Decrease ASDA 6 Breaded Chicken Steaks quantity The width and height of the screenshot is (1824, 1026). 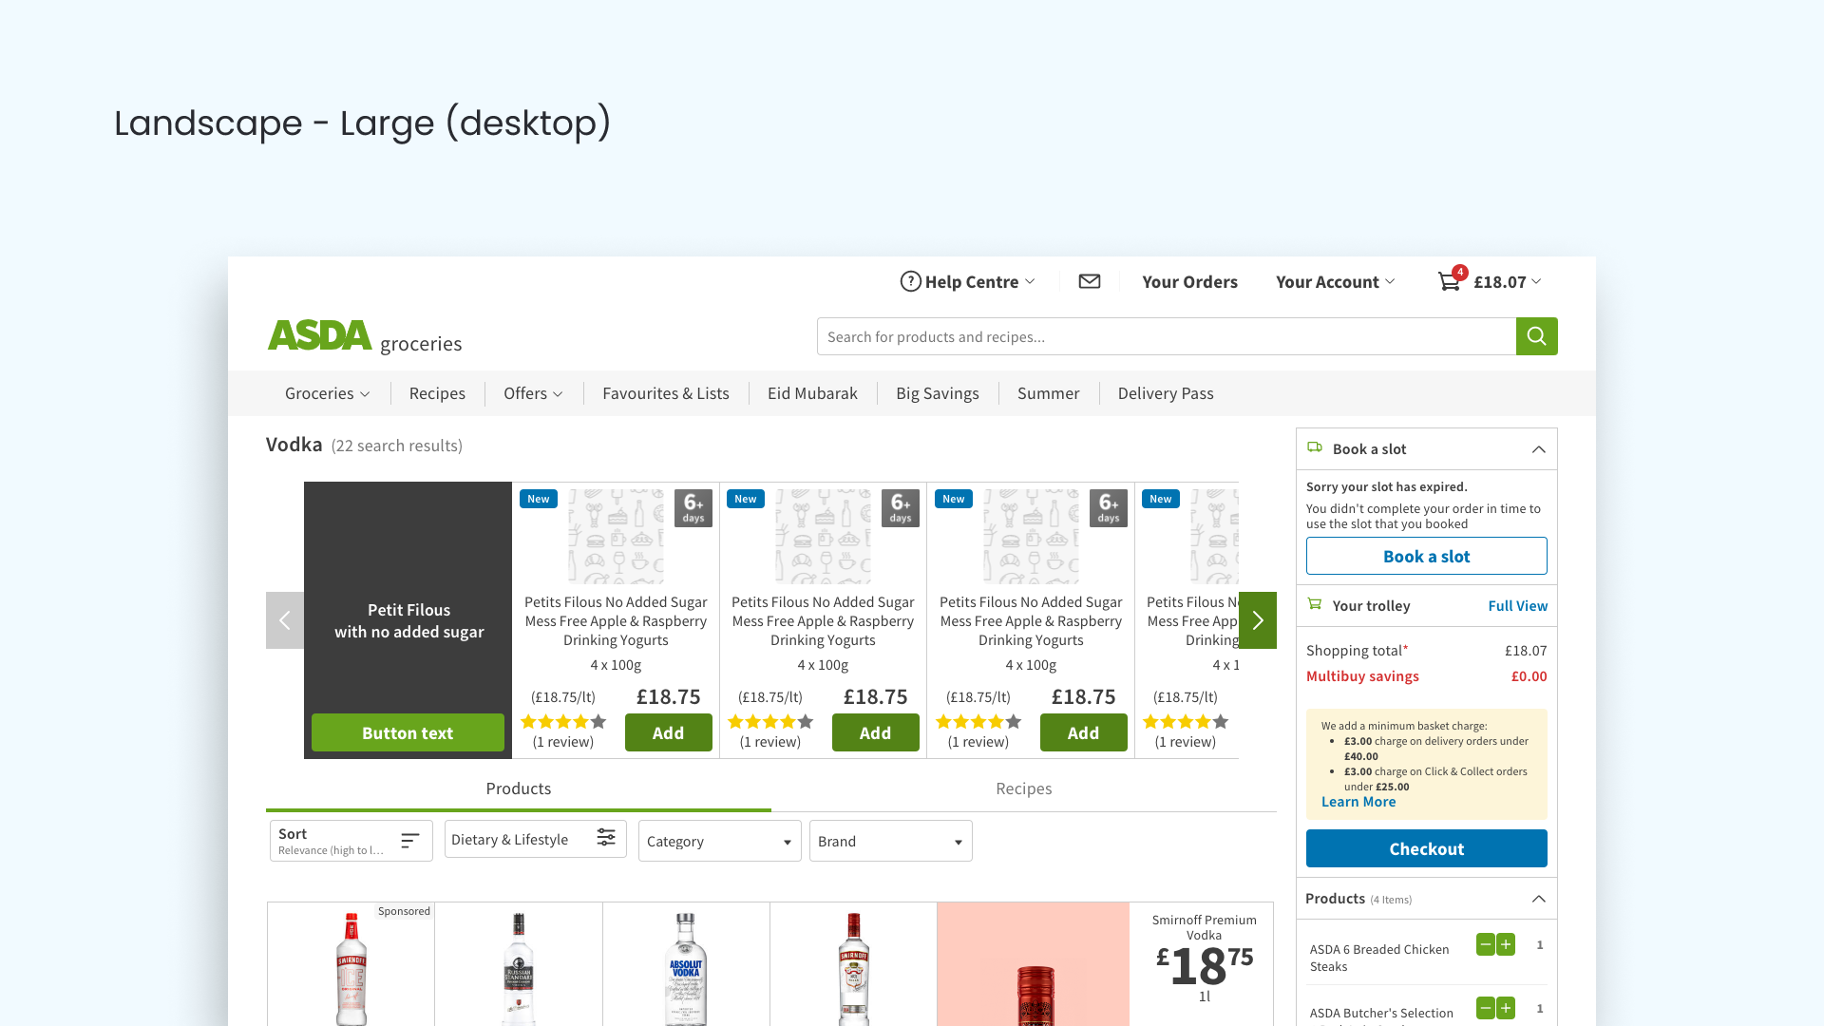pos(1486,944)
